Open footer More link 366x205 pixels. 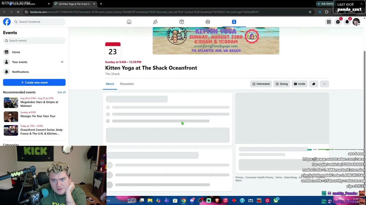(238, 181)
